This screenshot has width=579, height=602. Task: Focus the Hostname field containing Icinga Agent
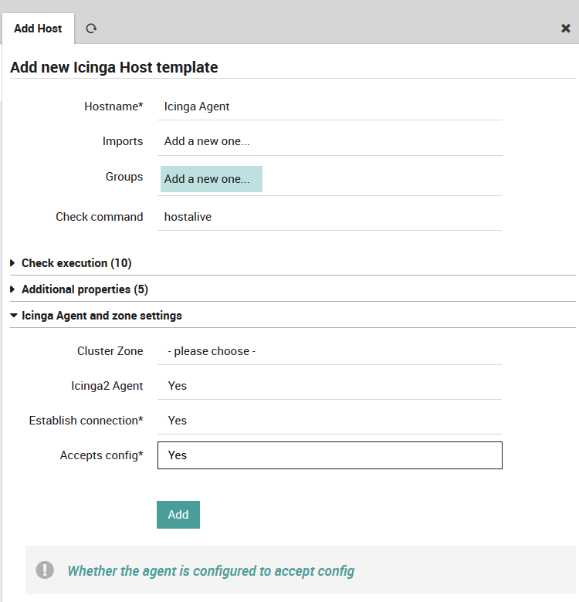tap(330, 107)
